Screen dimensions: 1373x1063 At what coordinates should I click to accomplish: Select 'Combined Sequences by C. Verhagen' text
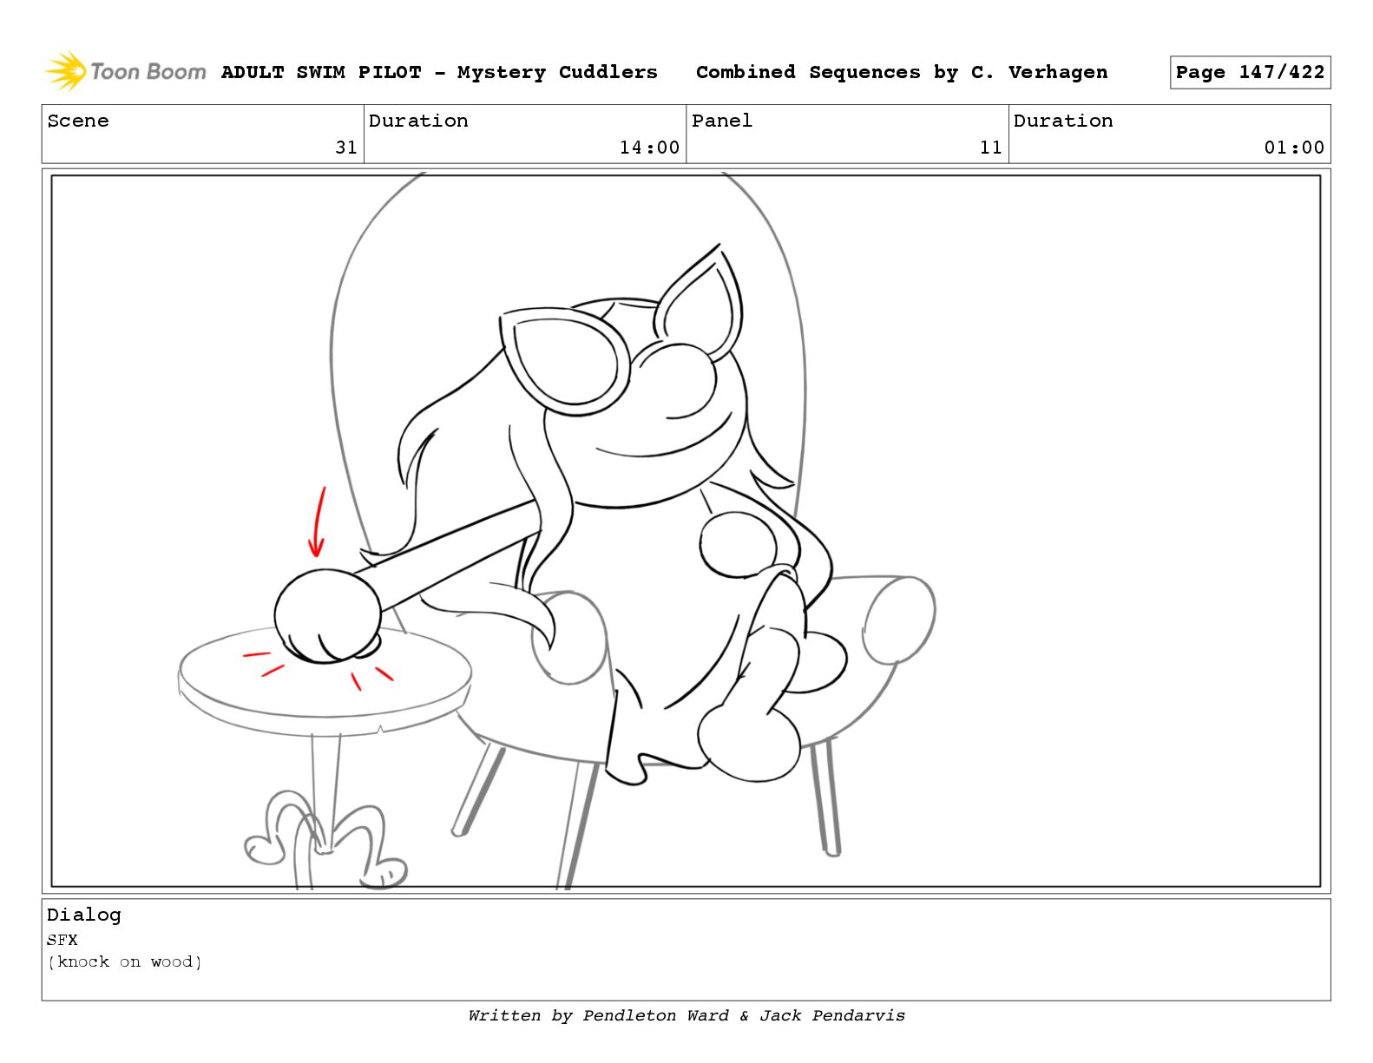coord(902,72)
